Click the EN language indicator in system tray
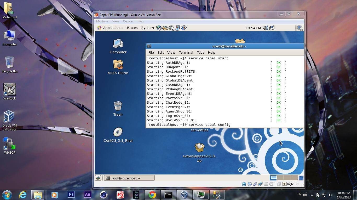Image resolution: width=357 pixels, height=200 pixels. 300,194
